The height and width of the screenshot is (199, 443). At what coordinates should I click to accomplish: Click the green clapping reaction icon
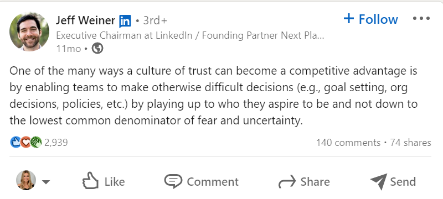(x=36, y=142)
